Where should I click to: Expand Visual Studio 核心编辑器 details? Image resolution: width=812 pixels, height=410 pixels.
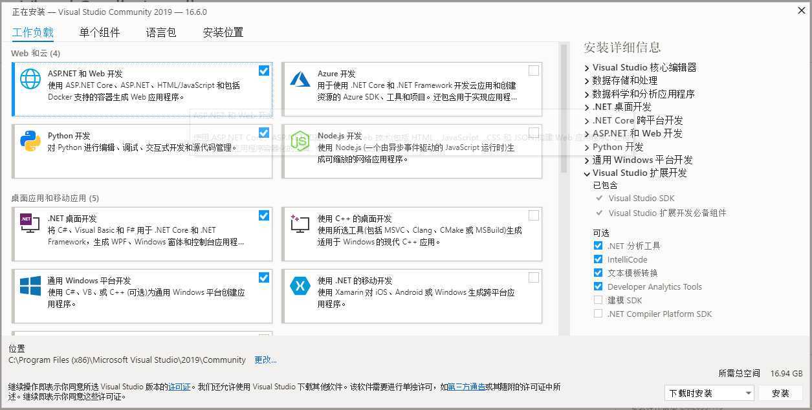tap(587, 68)
